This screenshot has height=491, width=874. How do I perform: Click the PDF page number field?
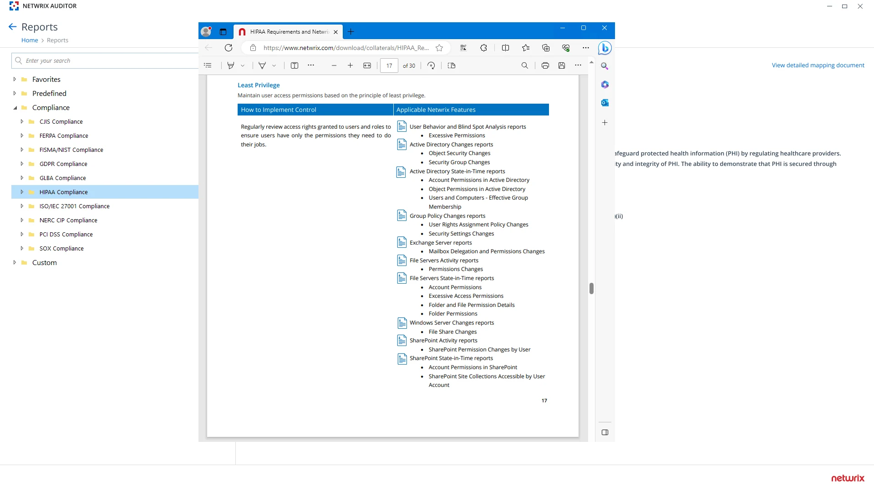tap(389, 65)
